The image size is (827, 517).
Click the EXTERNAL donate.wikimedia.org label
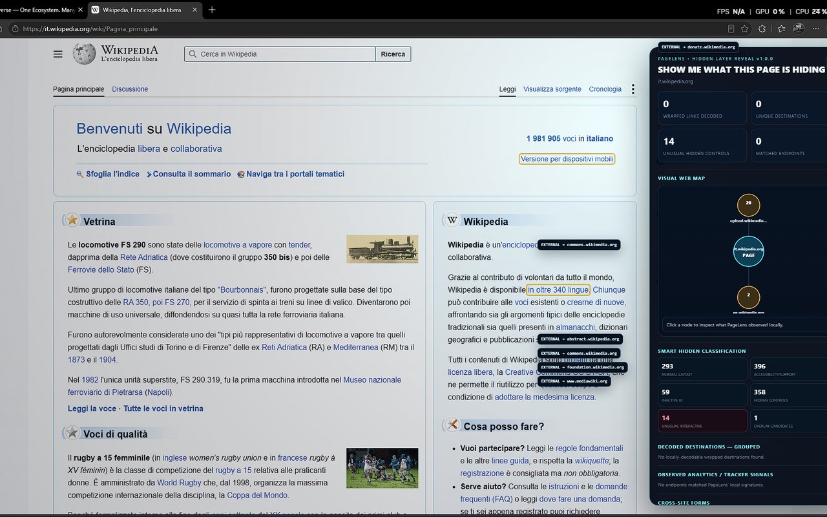point(698,47)
